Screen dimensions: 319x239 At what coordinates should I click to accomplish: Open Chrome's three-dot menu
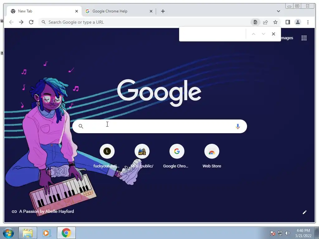308,22
